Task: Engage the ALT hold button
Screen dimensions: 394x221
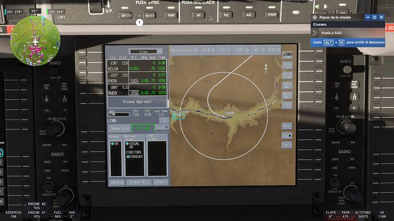Action: 249,15
